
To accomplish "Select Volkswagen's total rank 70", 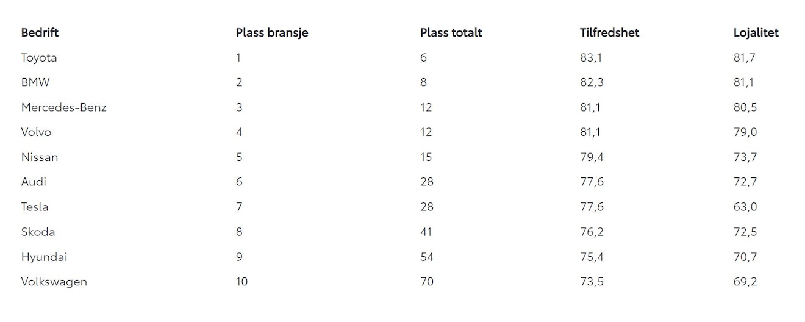I will [427, 282].
